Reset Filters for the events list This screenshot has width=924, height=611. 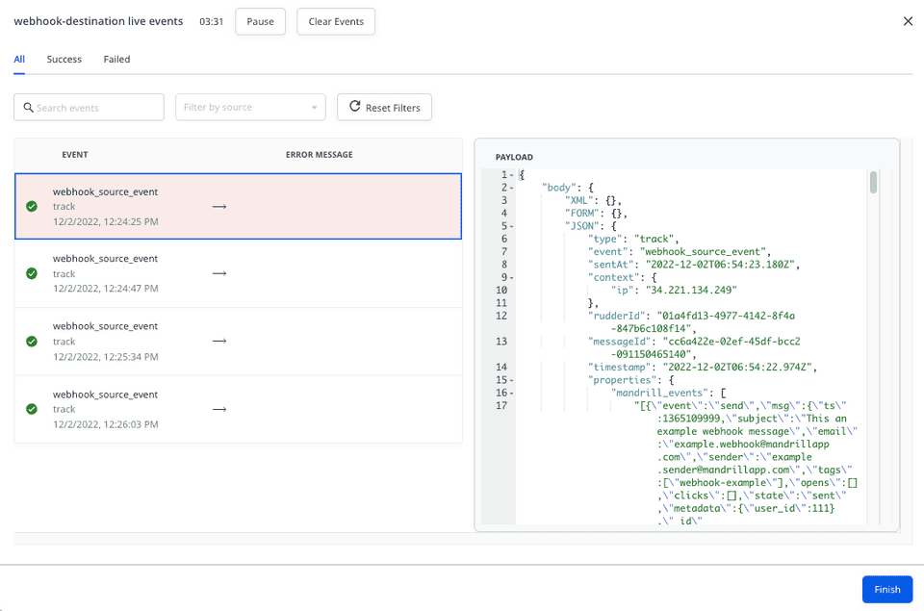tap(384, 107)
